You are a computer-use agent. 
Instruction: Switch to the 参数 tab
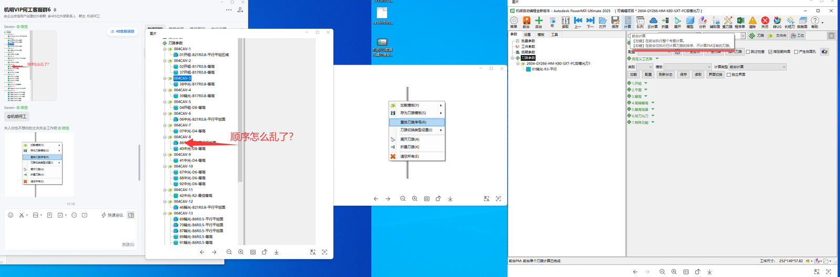click(x=514, y=35)
